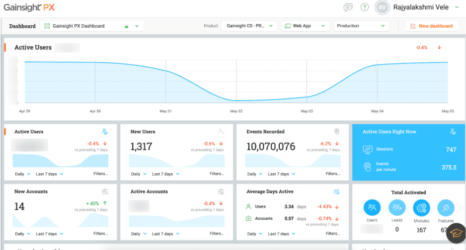This screenshot has height=250, width=466.
Task: Open the graduation cap knowledge bot
Action: point(455,233)
